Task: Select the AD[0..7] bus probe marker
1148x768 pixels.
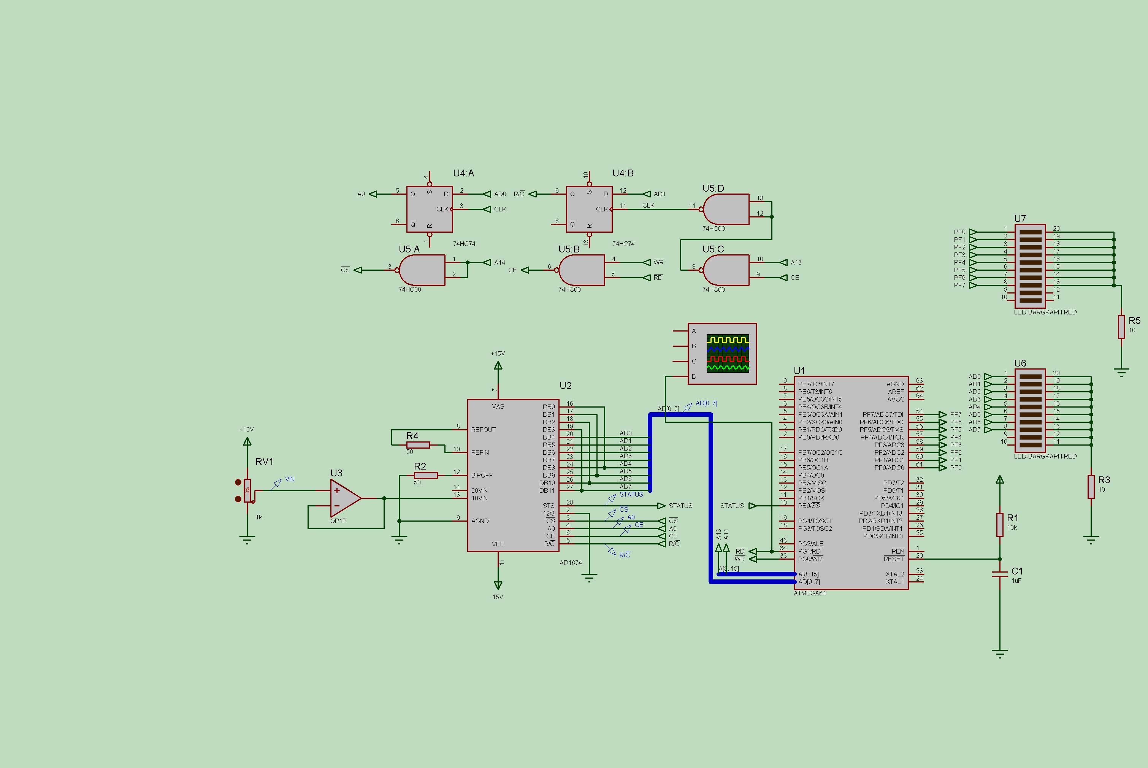Action: point(688,406)
